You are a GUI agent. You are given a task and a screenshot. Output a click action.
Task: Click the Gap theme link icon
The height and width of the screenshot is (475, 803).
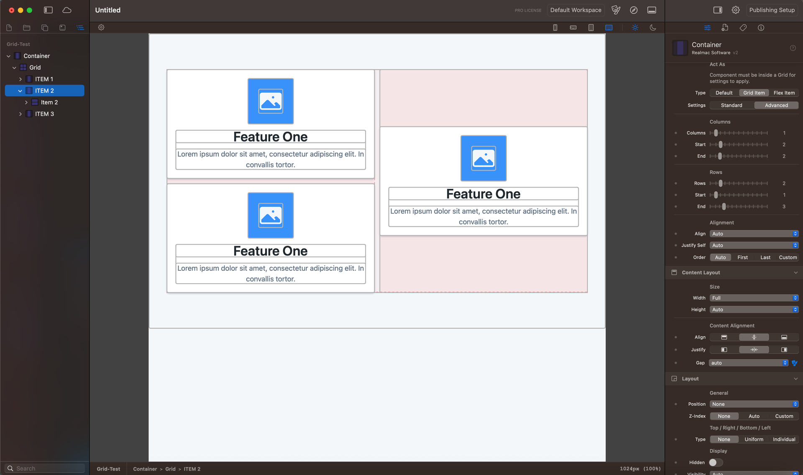(x=795, y=363)
